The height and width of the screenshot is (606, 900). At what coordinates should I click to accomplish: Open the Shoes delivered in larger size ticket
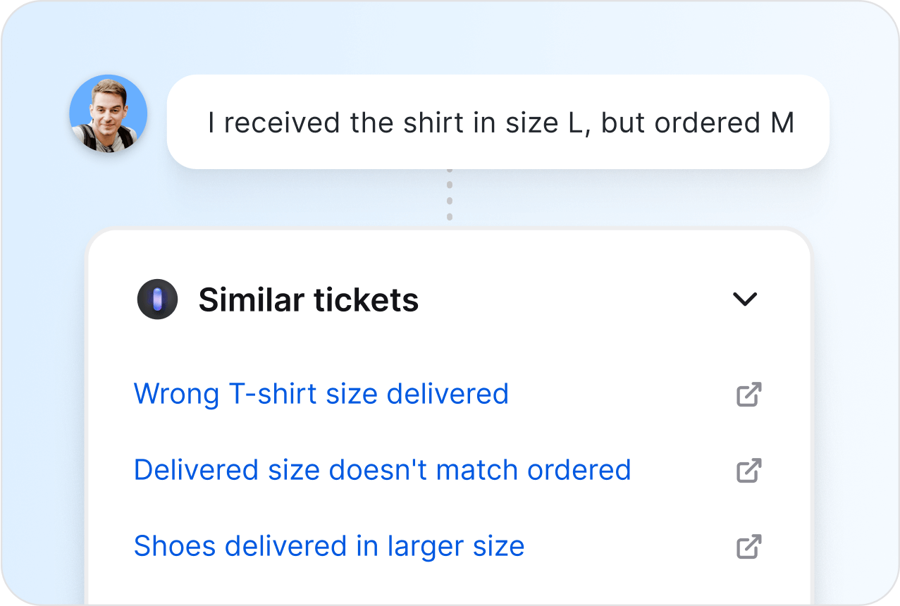pyautogui.click(x=330, y=546)
